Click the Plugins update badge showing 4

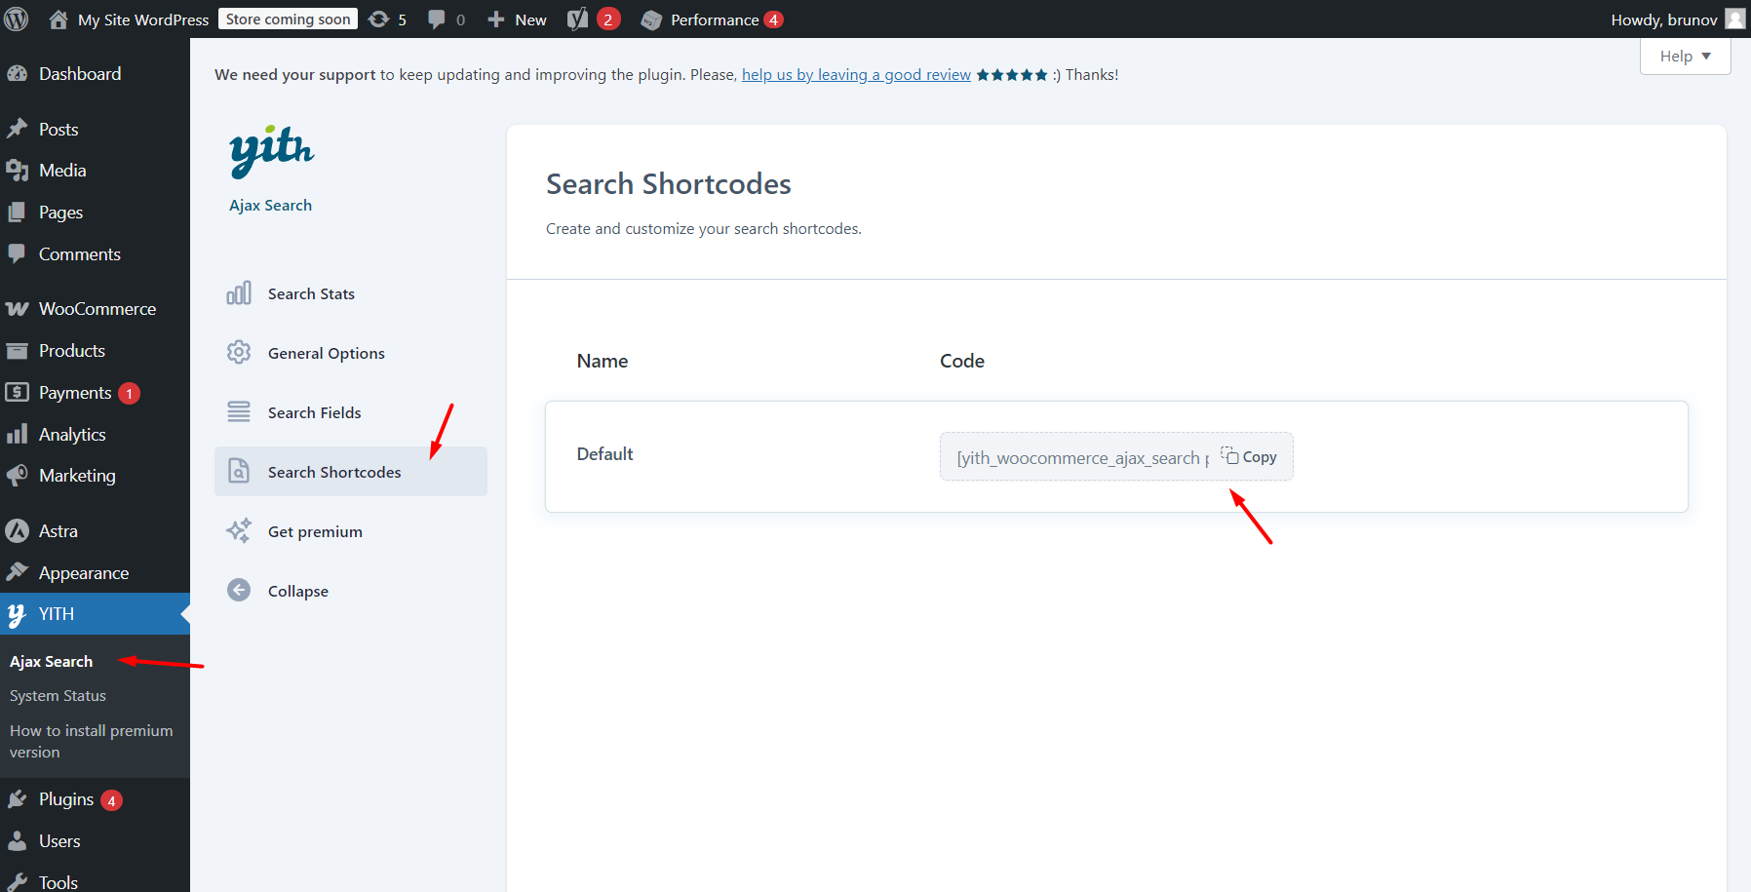pyautogui.click(x=111, y=800)
